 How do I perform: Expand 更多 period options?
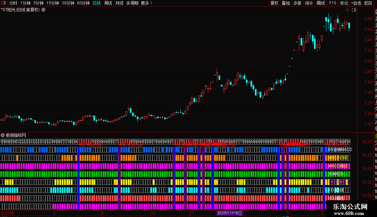147,3
